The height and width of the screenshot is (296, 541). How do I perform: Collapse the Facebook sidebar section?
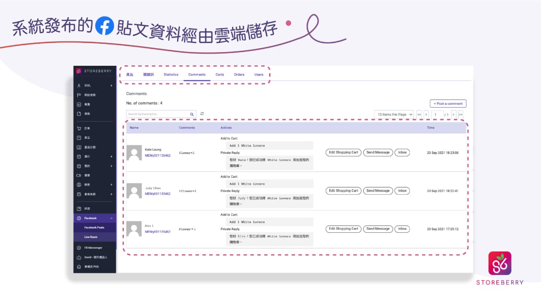pos(111,218)
